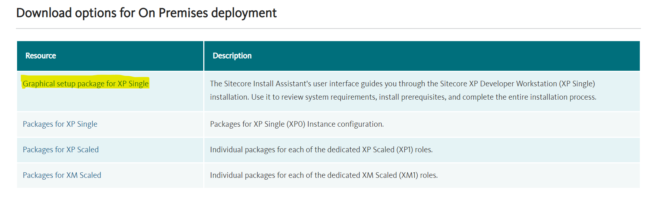Click the '(XP Single)' text in the first description
The width and height of the screenshot is (658, 206).
[577, 84]
